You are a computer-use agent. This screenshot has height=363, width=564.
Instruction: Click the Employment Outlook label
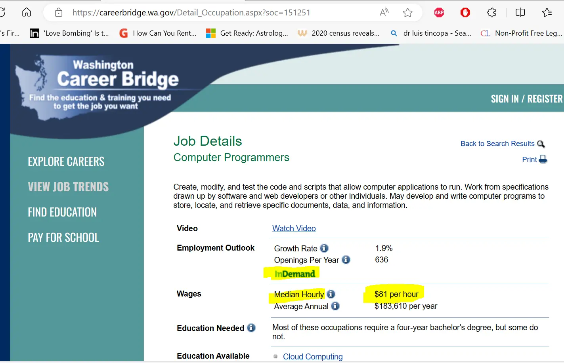click(216, 248)
